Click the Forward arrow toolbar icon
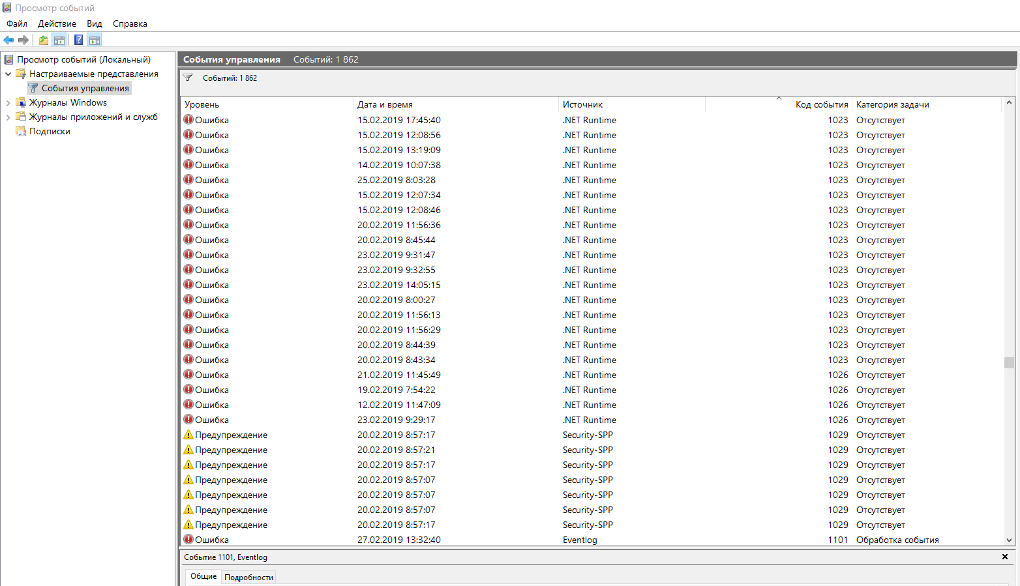 [23, 40]
